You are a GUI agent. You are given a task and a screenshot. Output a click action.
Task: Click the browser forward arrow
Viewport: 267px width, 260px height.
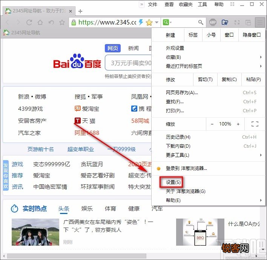click(x=18, y=22)
